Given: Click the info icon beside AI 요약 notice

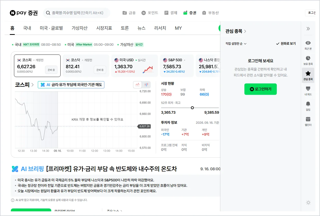Looking at the screenshot, I should tap(13, 200).
